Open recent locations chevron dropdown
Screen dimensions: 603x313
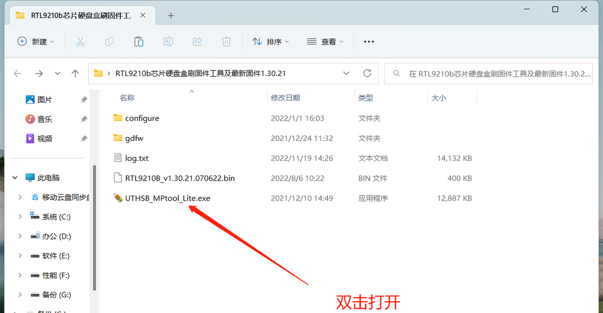tap(58, 73)
